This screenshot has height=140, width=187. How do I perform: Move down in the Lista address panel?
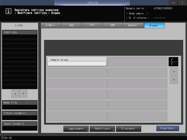click(23, 93)
